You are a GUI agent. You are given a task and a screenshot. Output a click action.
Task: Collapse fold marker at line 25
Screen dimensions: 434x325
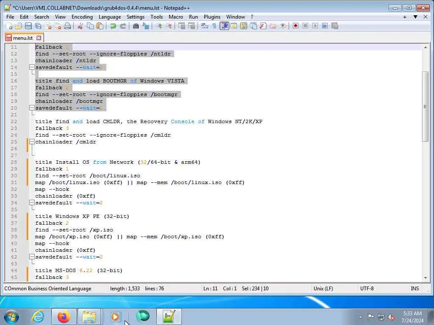[32, 142]
